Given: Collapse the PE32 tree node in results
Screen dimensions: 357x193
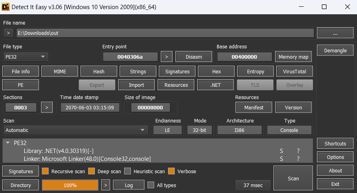Looking at the screenshot, I should [8, 143].
